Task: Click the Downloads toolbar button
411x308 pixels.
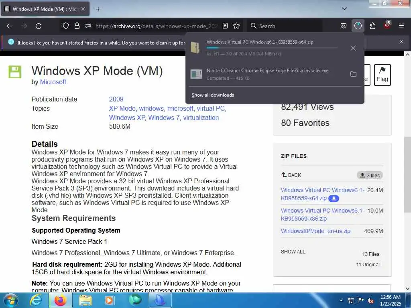Action: pyautogui.click(x=358, y=26)
